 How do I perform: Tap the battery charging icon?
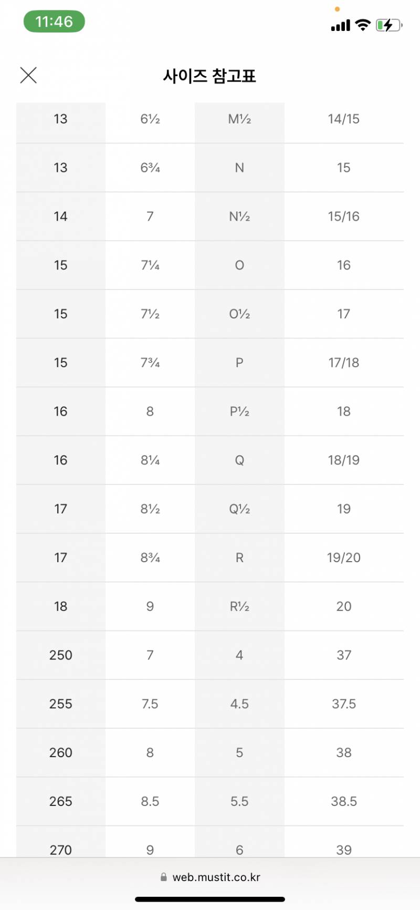point(388,25)
